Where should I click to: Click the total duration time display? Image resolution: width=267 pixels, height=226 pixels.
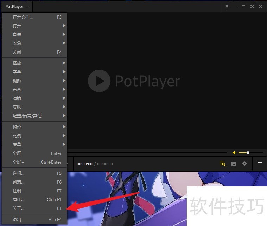tap(105, 164)
